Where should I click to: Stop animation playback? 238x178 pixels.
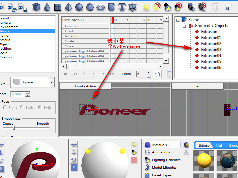(65, 74)
